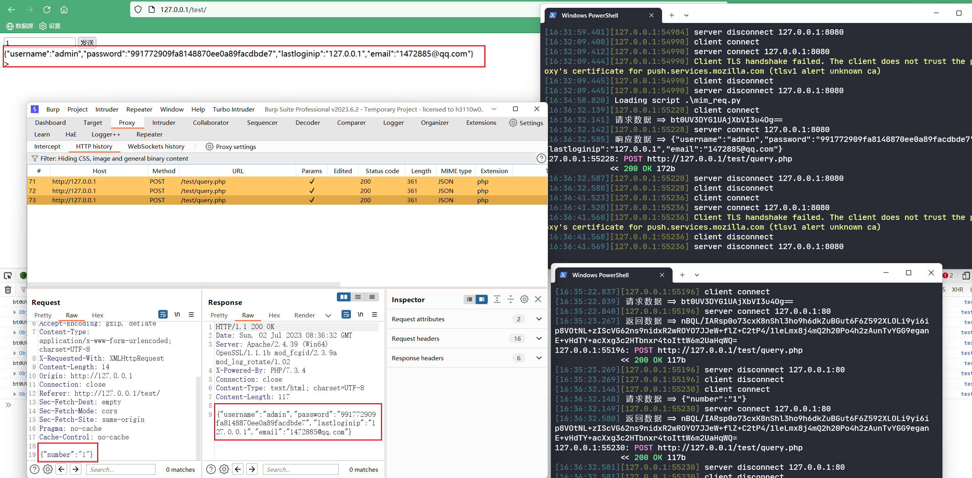This screenshot has height=478, width=972.
Task: Switch to WebSockets history tab
Action: click(x=156, y=147)
